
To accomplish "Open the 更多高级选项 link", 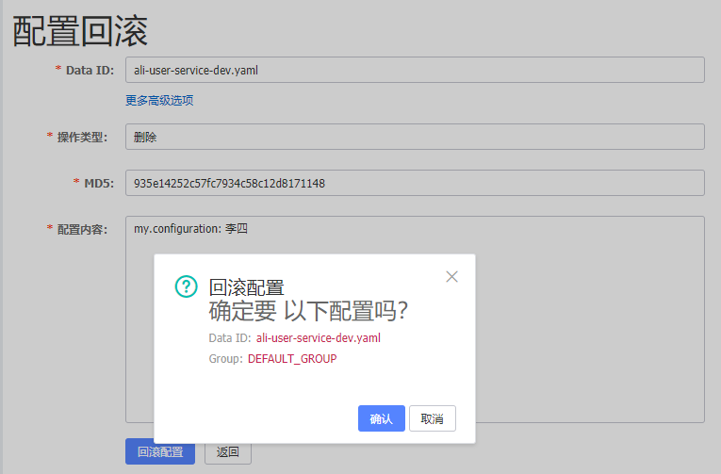I will point(159,100).
